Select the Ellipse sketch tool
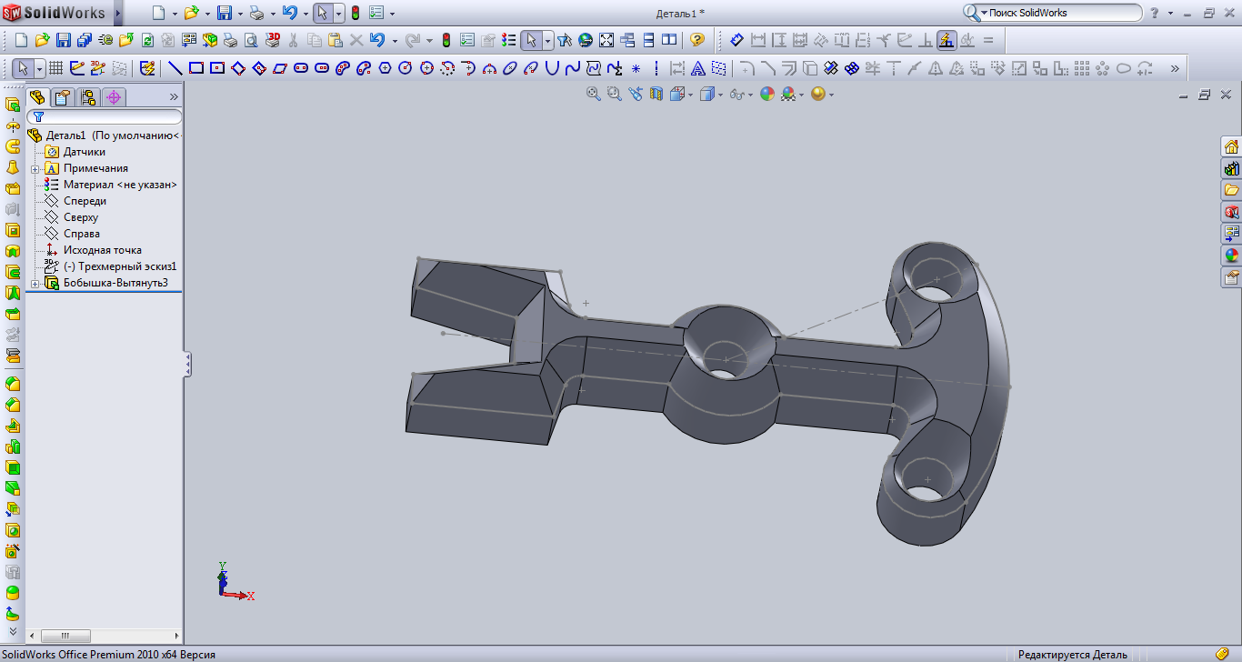Image resolution: width=1242 pixels, height=662 pixels. tap(510, 68)
